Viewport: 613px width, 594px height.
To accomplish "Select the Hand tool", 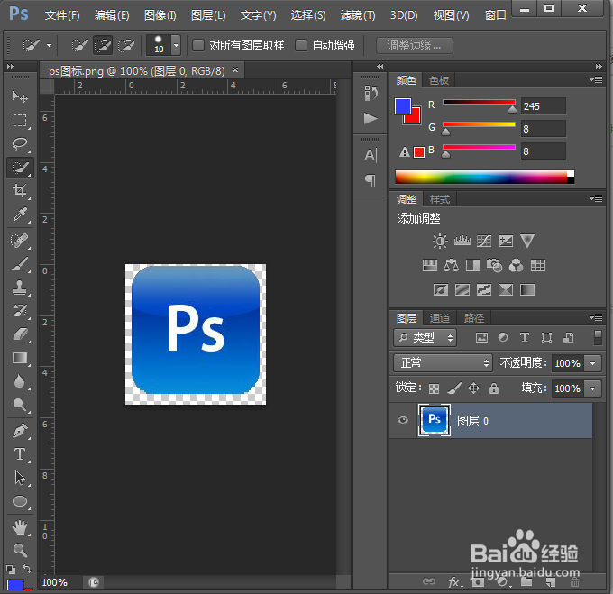I will coord(20,527).
